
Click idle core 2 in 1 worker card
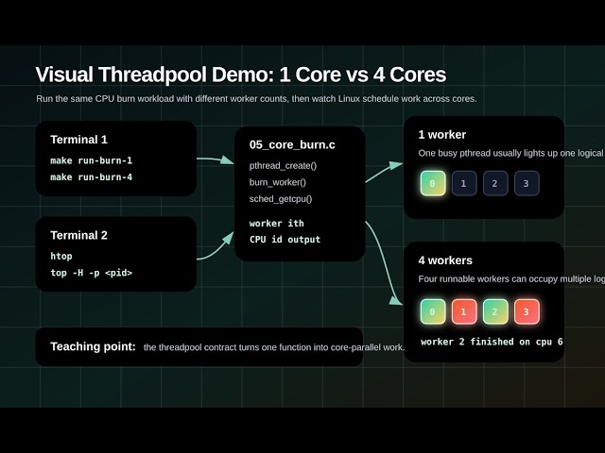[495, 183]
